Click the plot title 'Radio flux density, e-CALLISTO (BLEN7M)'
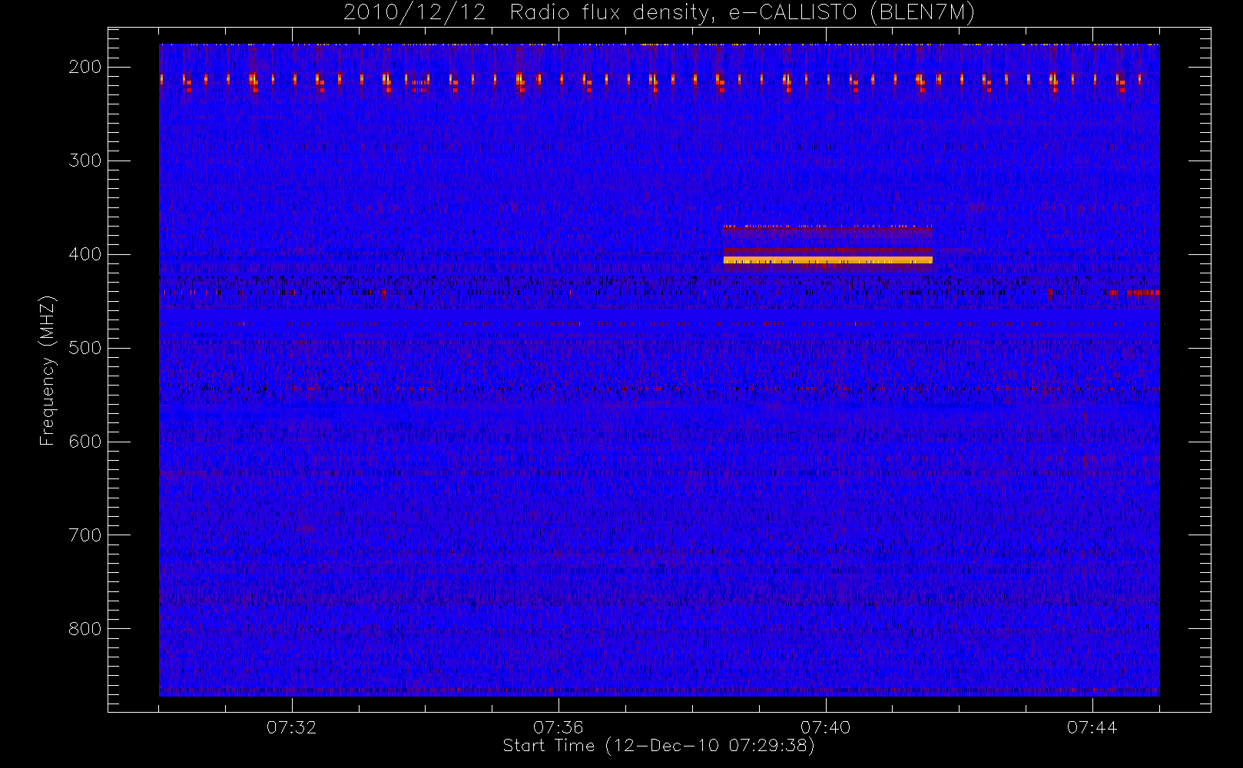This screenshot has height=768, width=1243. pyautogui.click(x=742, y=13)
